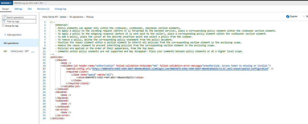This screenshot has width=308, height=124.
Task: Expand the revision created-date dropdown chevron
Action: 45,3
